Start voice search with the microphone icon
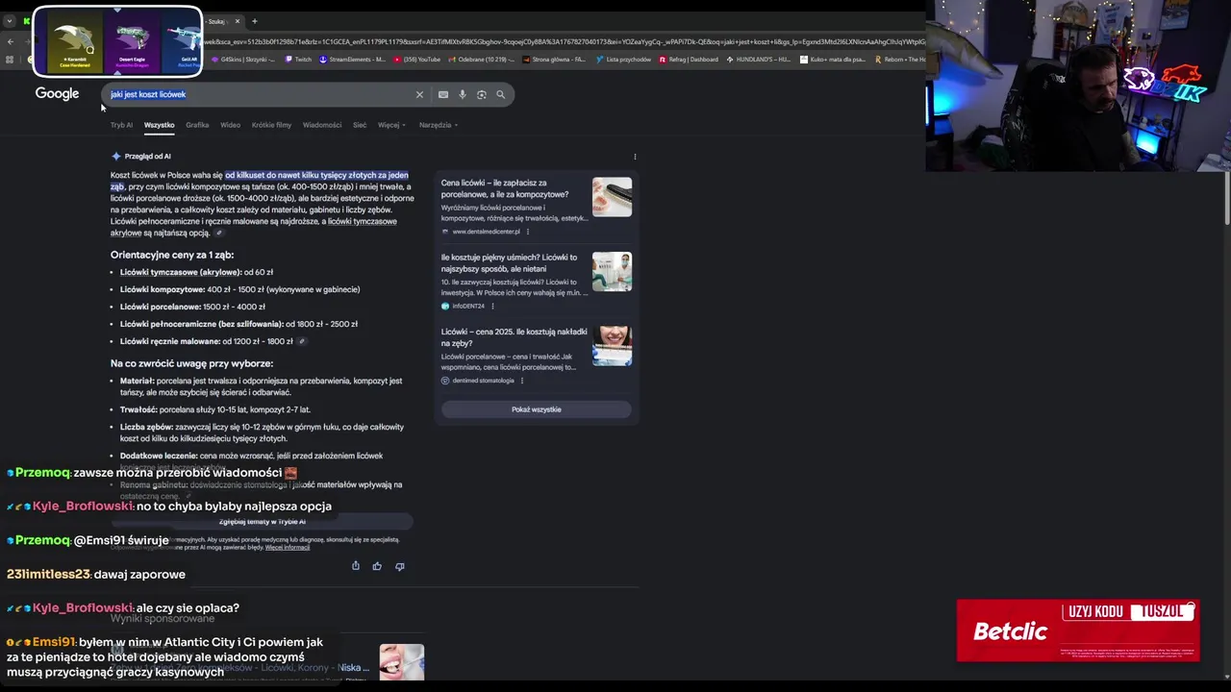 (x=462, y=94)
